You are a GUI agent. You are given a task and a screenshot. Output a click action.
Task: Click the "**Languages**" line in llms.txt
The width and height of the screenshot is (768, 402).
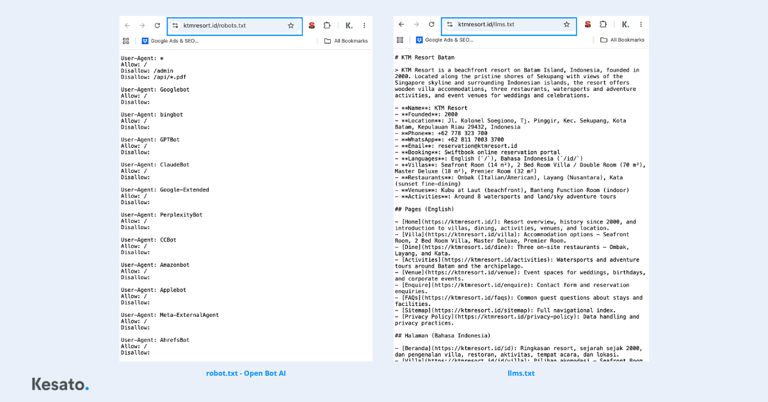pos(489,159)
